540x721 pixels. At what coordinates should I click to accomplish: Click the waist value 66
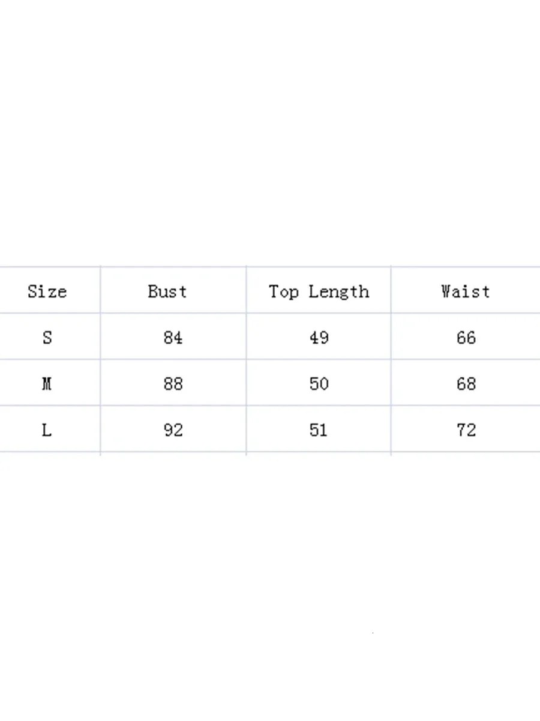point(466,338)
